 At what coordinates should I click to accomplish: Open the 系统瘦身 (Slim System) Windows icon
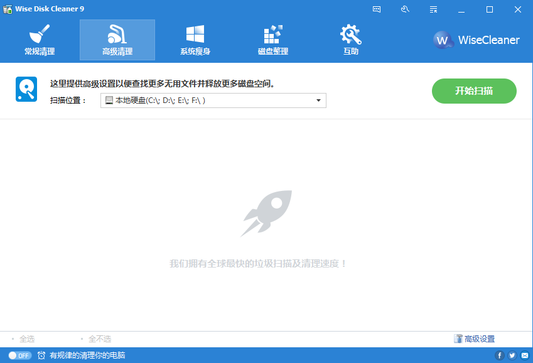tap(195, 35)
